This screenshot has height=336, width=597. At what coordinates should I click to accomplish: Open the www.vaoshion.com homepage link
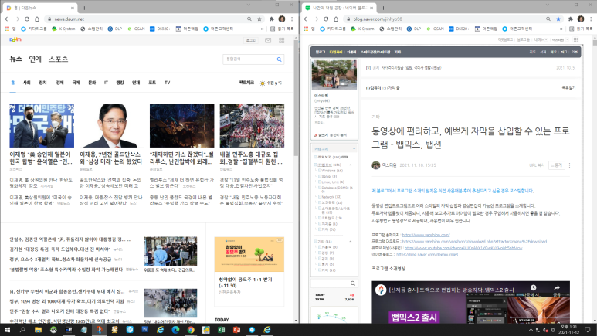pyautogui.click(x=426, y=235)
